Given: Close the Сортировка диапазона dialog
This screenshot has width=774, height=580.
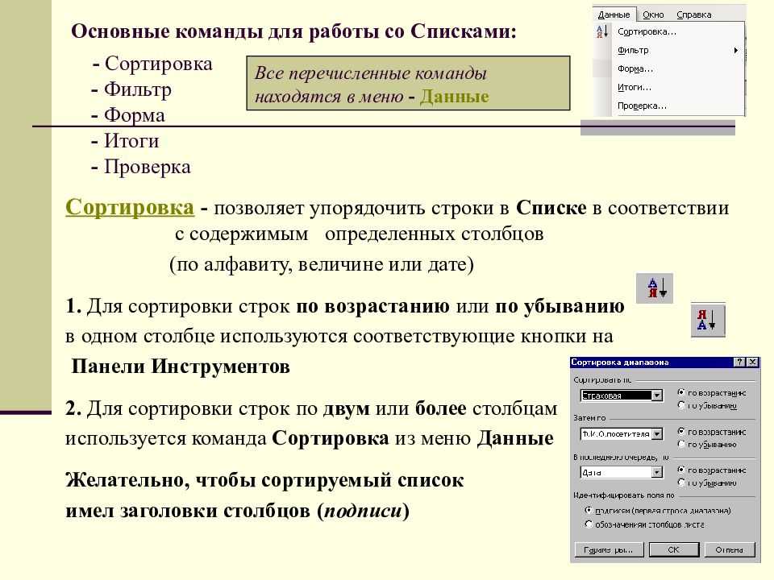Looking at the screenshot, I should point(752,362).
